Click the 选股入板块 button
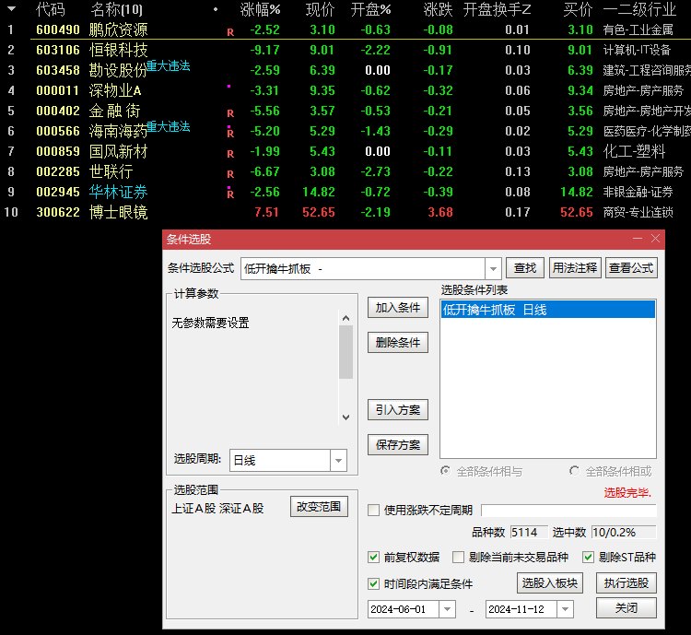Viewport: 691px width, 635px height. [549, 583]
